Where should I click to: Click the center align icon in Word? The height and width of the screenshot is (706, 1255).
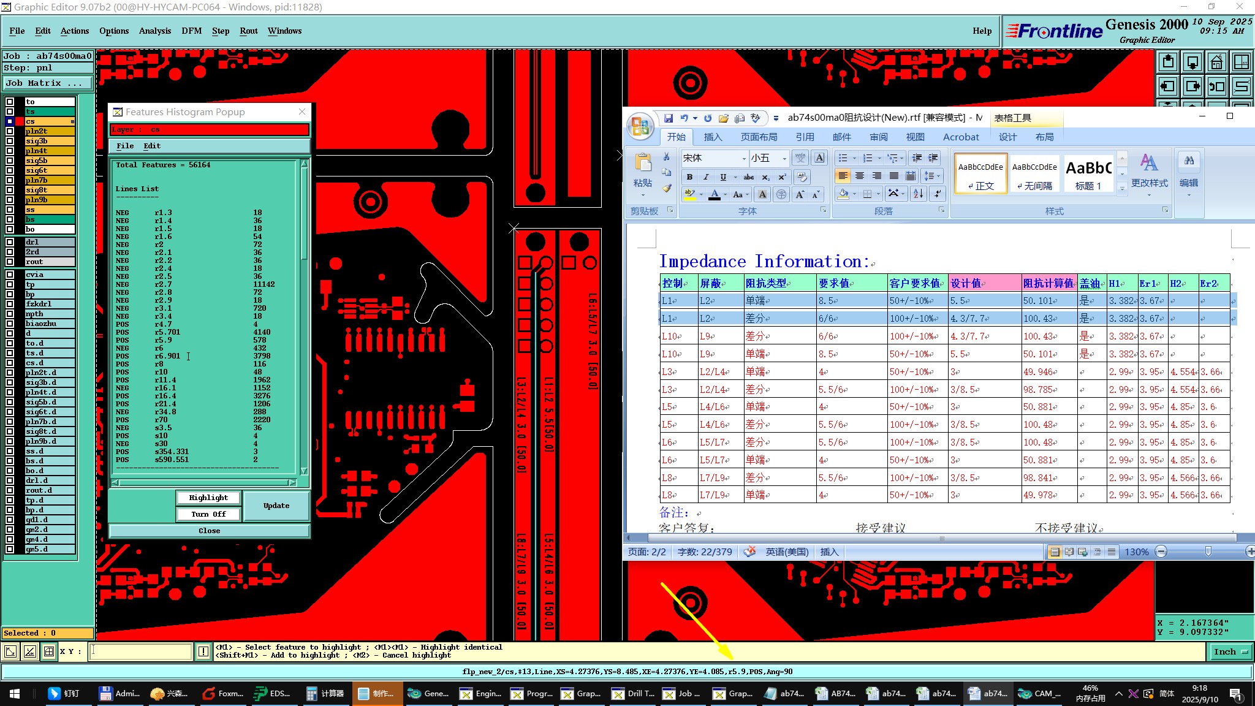pos(860,176)
